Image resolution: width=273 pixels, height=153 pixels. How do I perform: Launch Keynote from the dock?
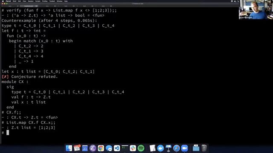click(x=168, y=148)
